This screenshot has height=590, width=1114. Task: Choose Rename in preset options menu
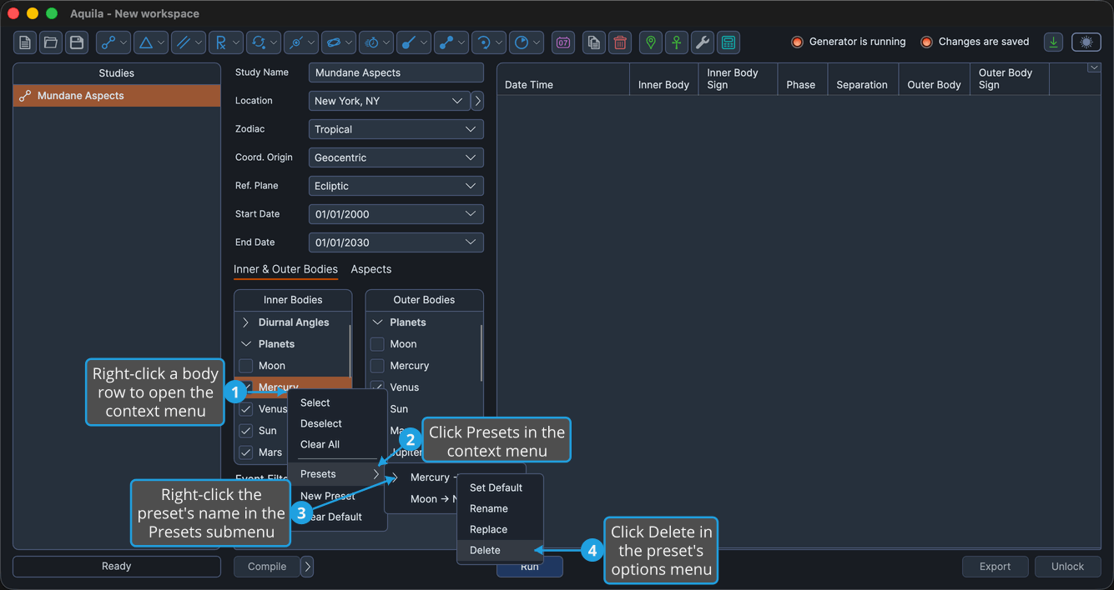(x=500, y=508)
